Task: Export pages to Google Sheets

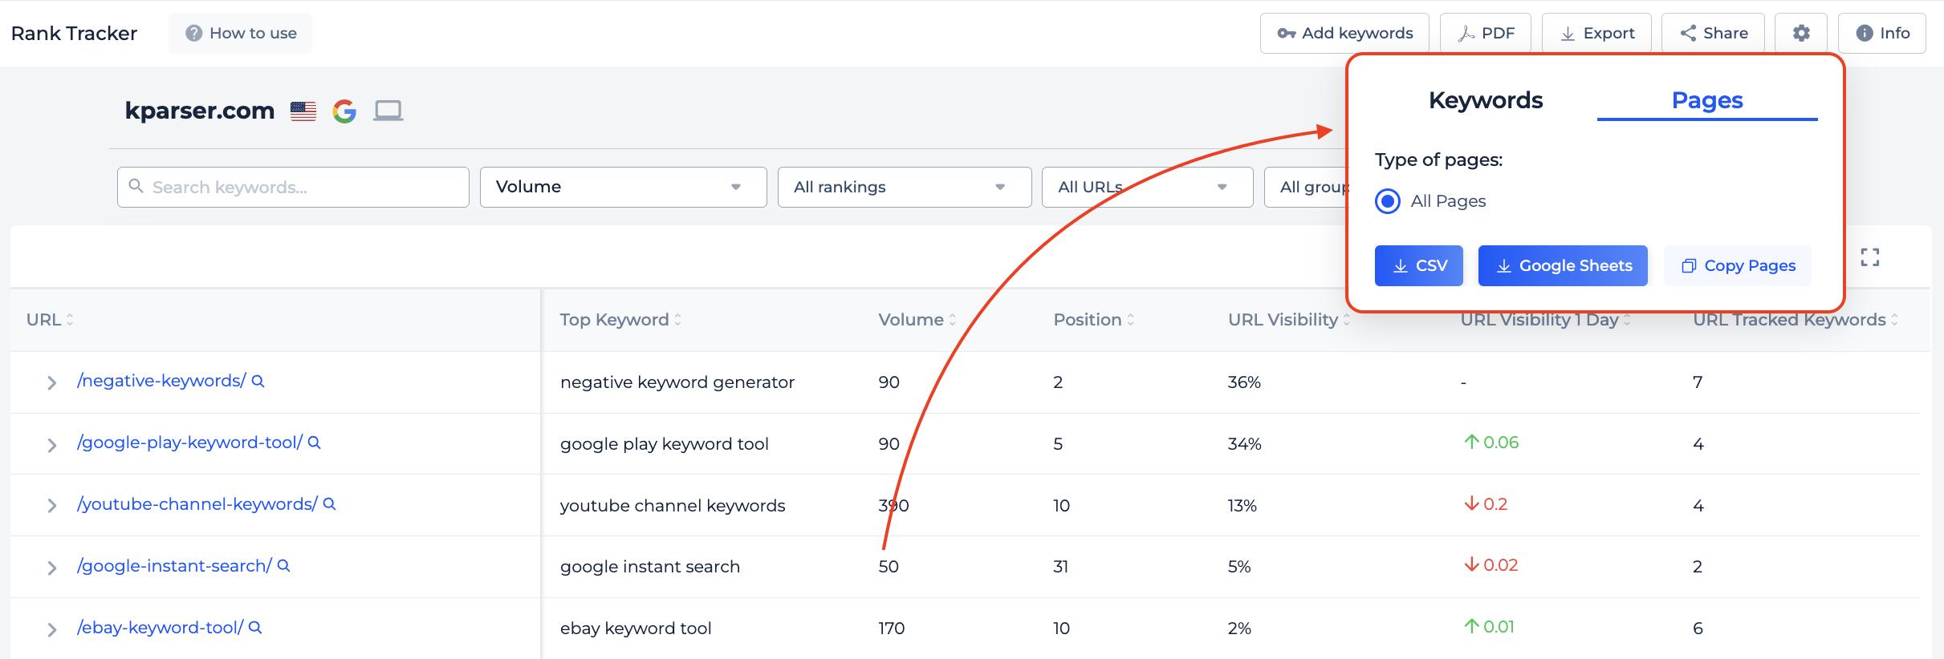Action: [x=1563, y=265]
